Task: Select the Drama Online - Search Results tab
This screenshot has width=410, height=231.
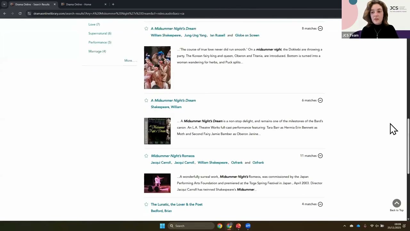Action: [x=33, y=4]
